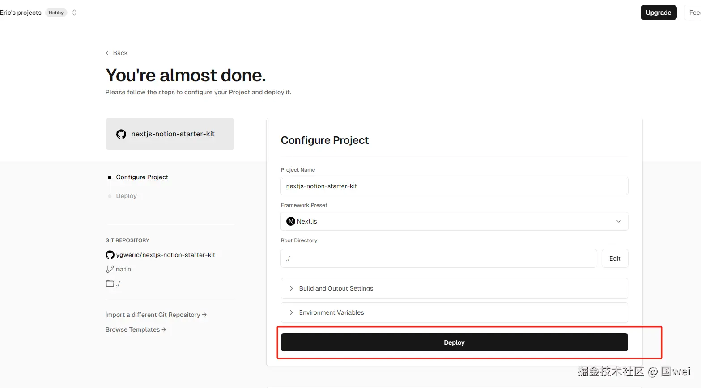Click the GitHub icon next to ygweric repository
Viewport: 701px width, 388px height.
point(110,255)
